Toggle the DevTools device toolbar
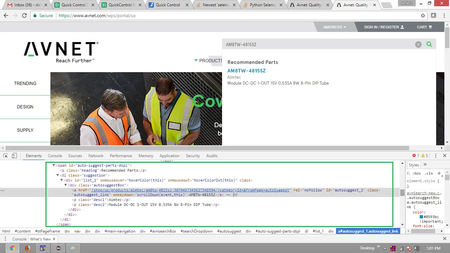This screenshot has height=253, width=450. click(14, 156)
